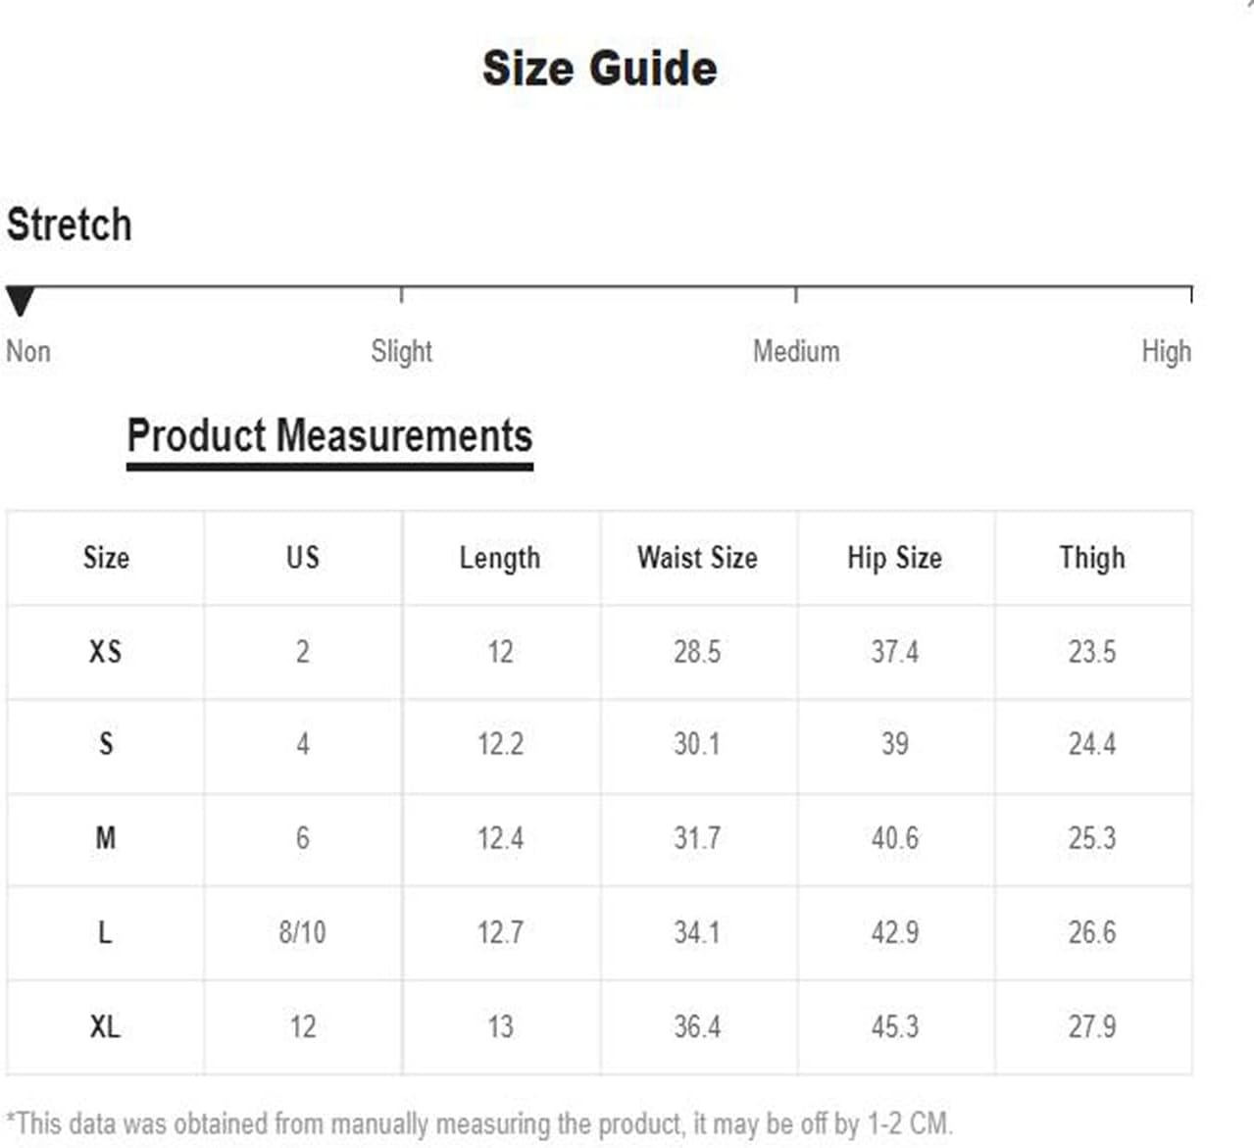Click the Hip Size column header

coord(895,558)
